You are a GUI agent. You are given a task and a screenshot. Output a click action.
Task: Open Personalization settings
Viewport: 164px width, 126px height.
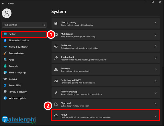coord(24,53)
